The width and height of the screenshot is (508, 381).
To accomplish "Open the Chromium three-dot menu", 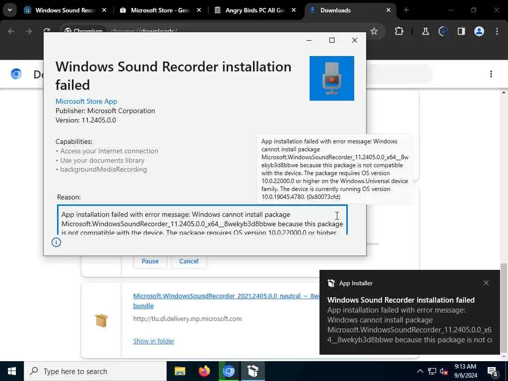I will coord(497,31).
